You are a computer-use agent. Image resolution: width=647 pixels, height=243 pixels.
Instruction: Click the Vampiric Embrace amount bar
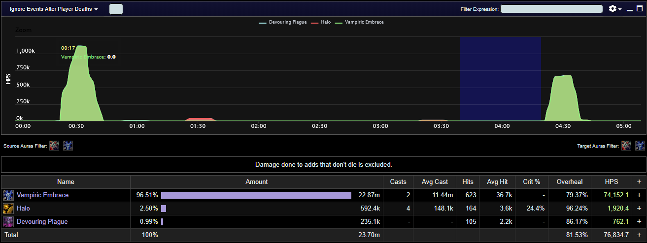coord(256,195)
